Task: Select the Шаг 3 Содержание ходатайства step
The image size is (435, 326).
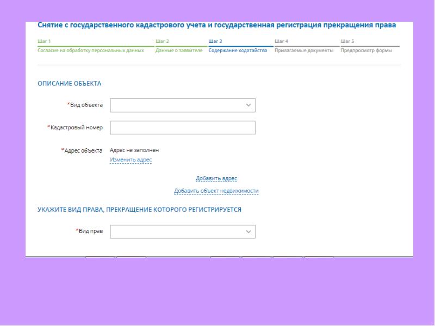Action: click(238, 51)
